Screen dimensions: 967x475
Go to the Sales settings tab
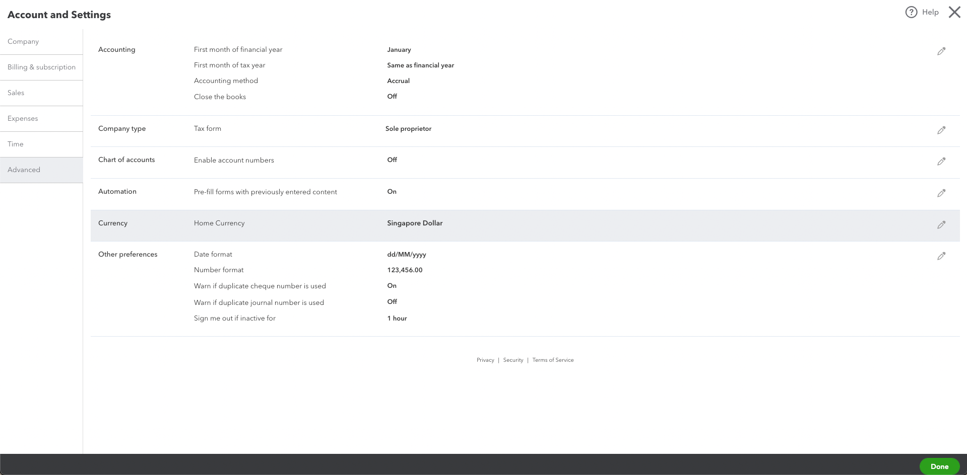[16, 93]
